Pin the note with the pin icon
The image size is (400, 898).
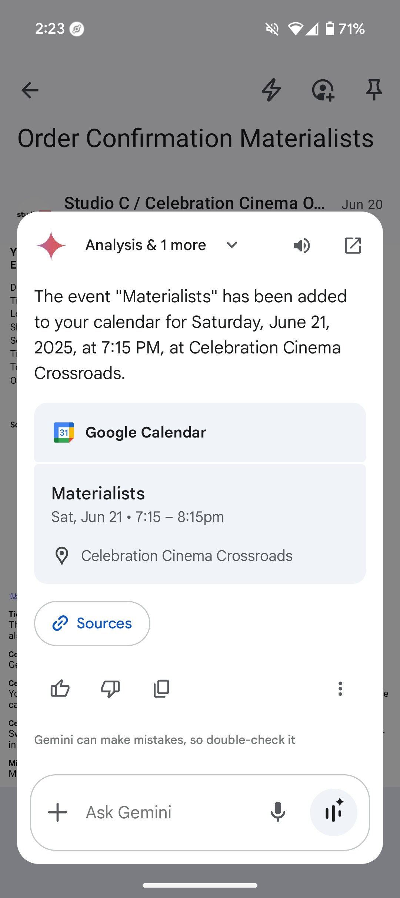[x=374, y=90]
